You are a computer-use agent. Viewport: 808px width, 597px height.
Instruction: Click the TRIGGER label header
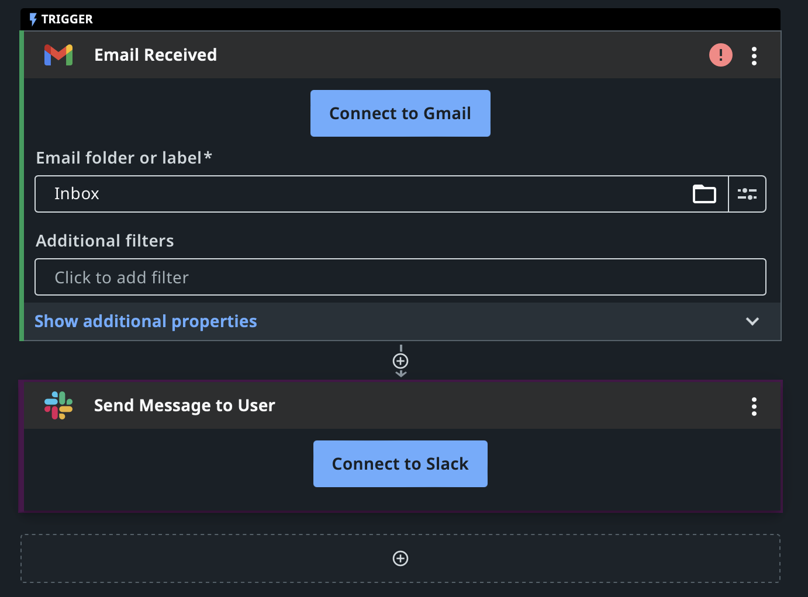click(67, 19)
